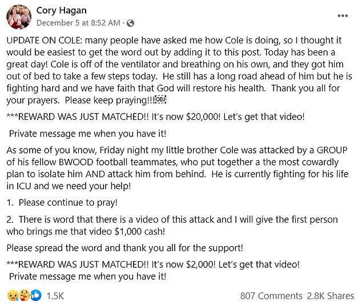Click the care hug reaction icon

pos(24,295)
